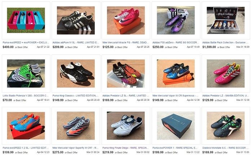Open the Adidas Battle Pack Collection title link
The height and width of the screenshot is (161, 252).
click(225, 42)
